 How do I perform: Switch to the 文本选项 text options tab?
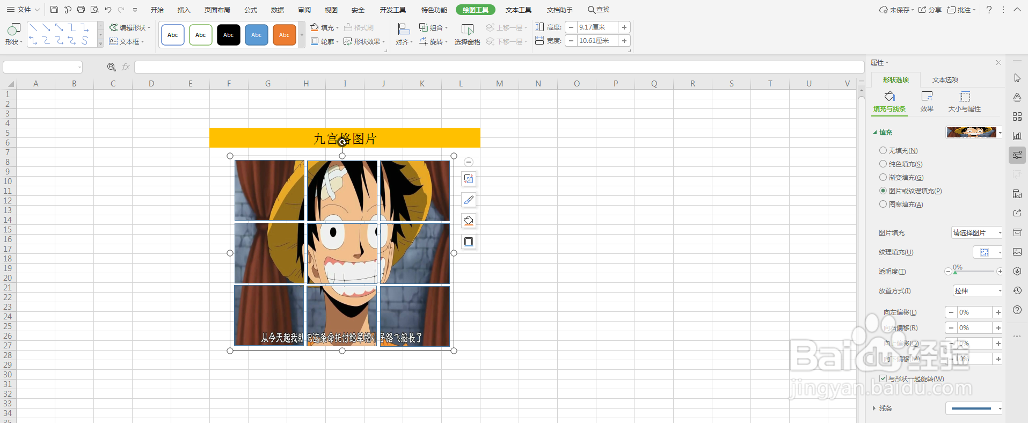[945, 79]
